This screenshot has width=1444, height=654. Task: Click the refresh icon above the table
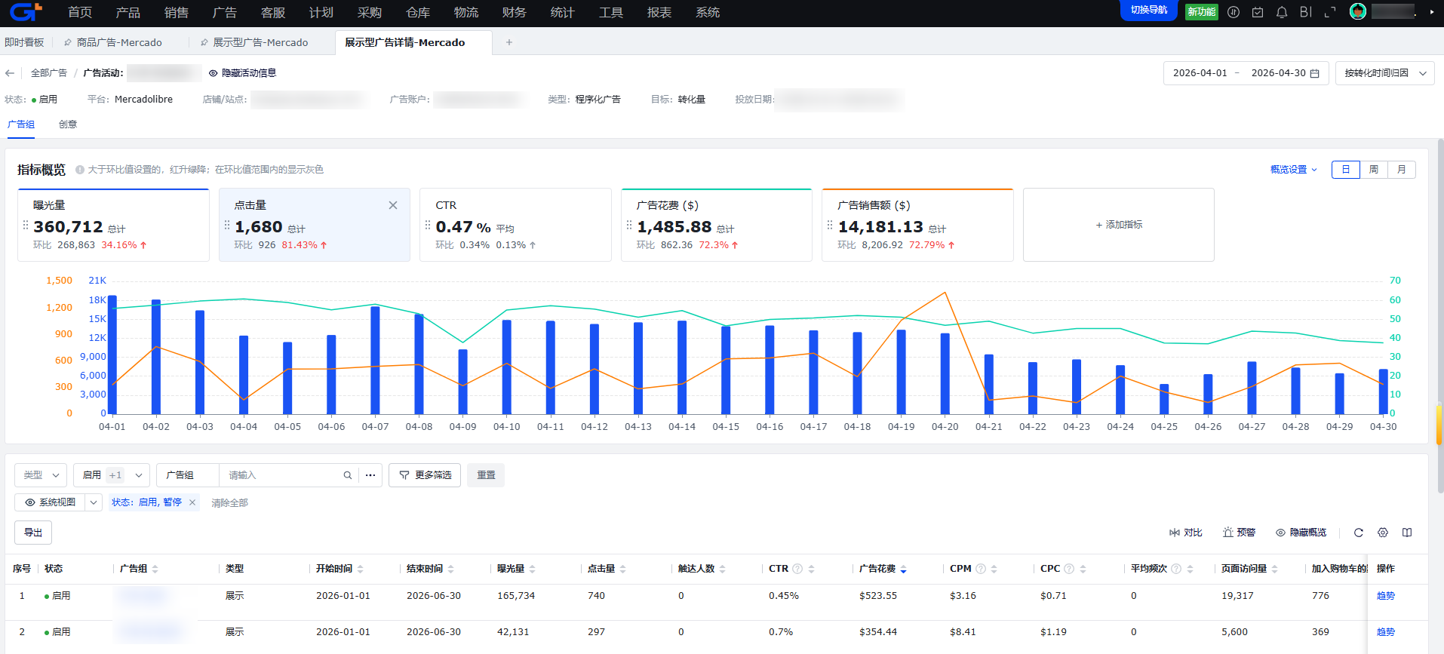click(1359, 533)
